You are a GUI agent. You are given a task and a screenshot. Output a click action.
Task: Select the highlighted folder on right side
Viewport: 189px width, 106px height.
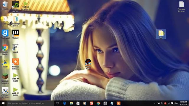[x=161, y=34]
